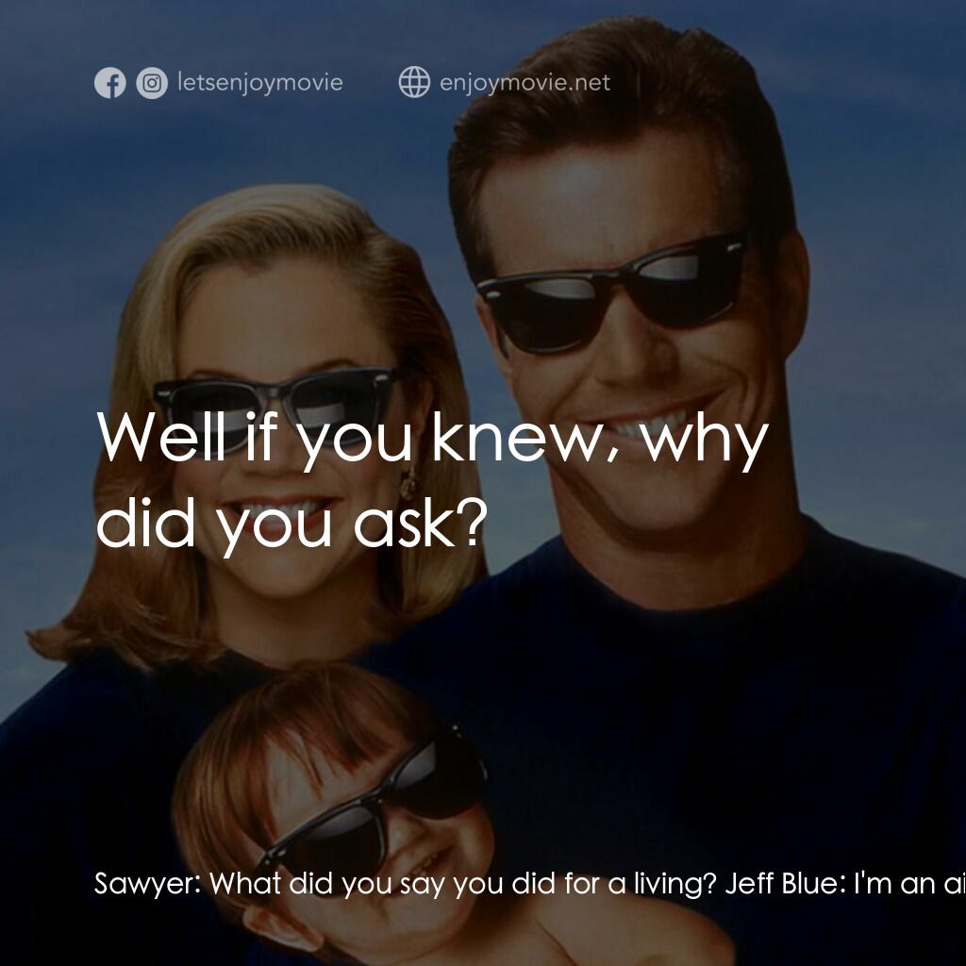Click the globe website icon
The height and width of the screenshot is (966, 966).
[x=414, y=83]
